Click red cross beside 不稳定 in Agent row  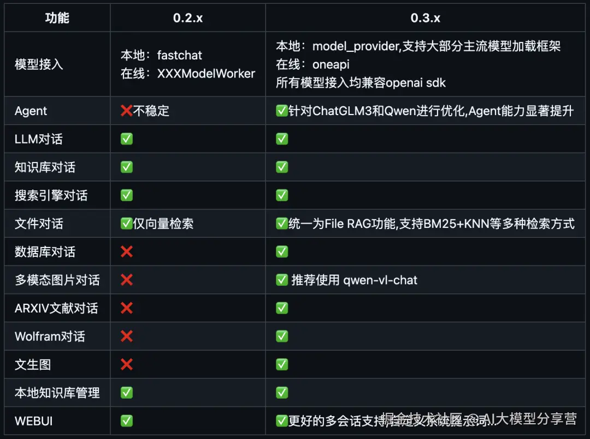click(x=126, y=111)
